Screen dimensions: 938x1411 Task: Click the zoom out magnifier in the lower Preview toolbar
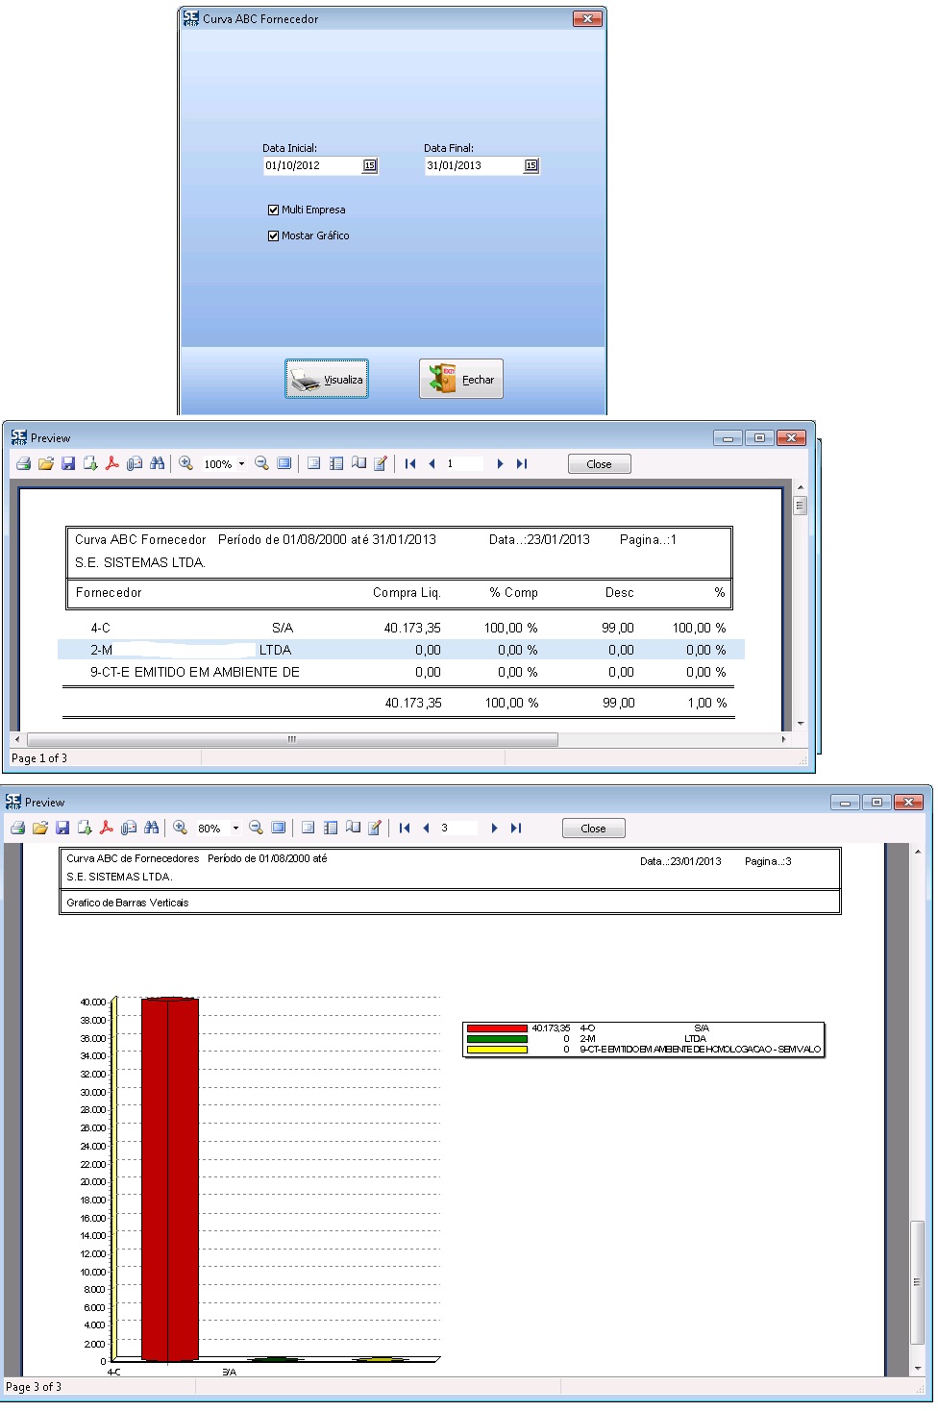256,829
